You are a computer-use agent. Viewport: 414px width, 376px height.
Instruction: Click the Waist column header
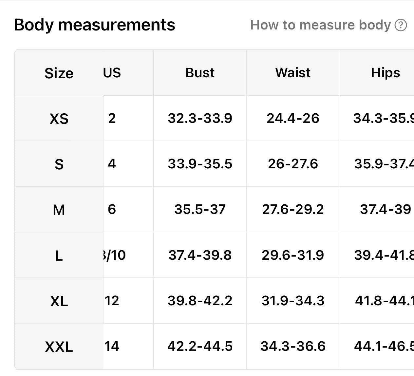pyautogui.click(x=293, y=73)
